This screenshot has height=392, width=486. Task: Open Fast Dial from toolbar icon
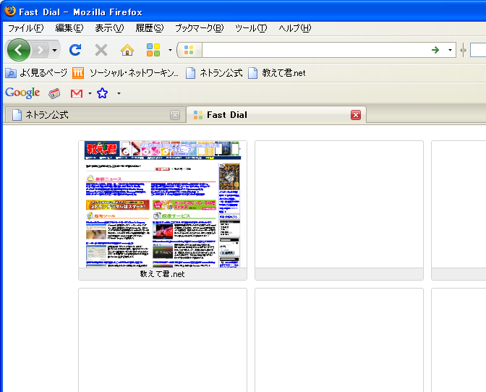[153, 50]
